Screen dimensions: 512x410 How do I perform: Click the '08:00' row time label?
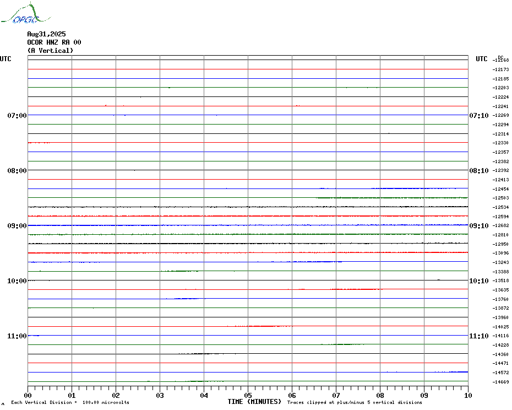click(x=17, y=171)
